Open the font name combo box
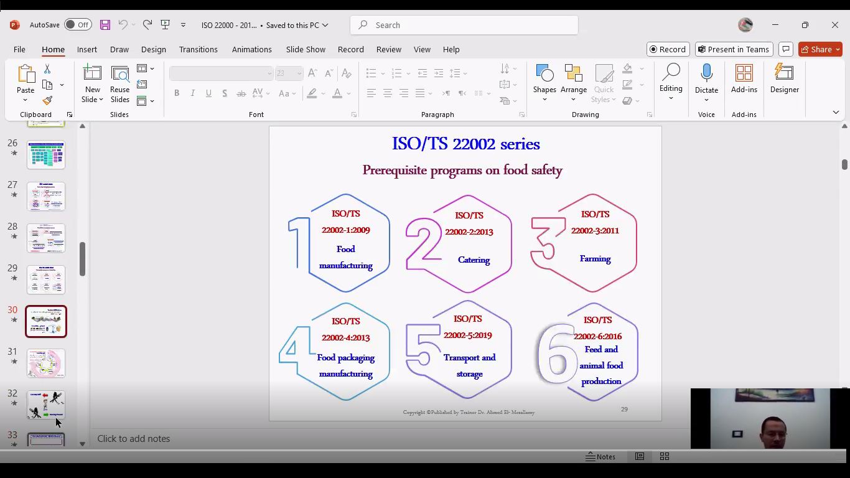Viewport: 850px width, 478px height. pos(221,73)
